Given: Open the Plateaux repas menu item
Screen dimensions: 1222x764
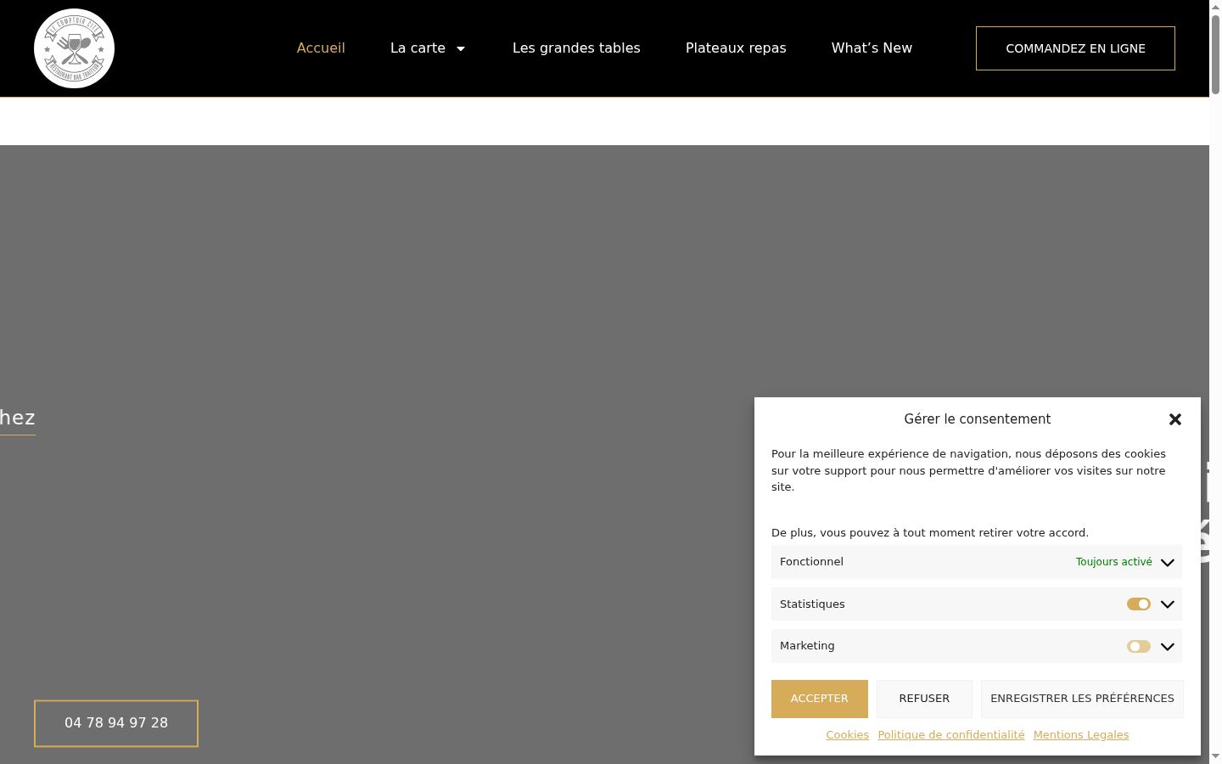Looking at the screenshot, I should tap(736, 48).
